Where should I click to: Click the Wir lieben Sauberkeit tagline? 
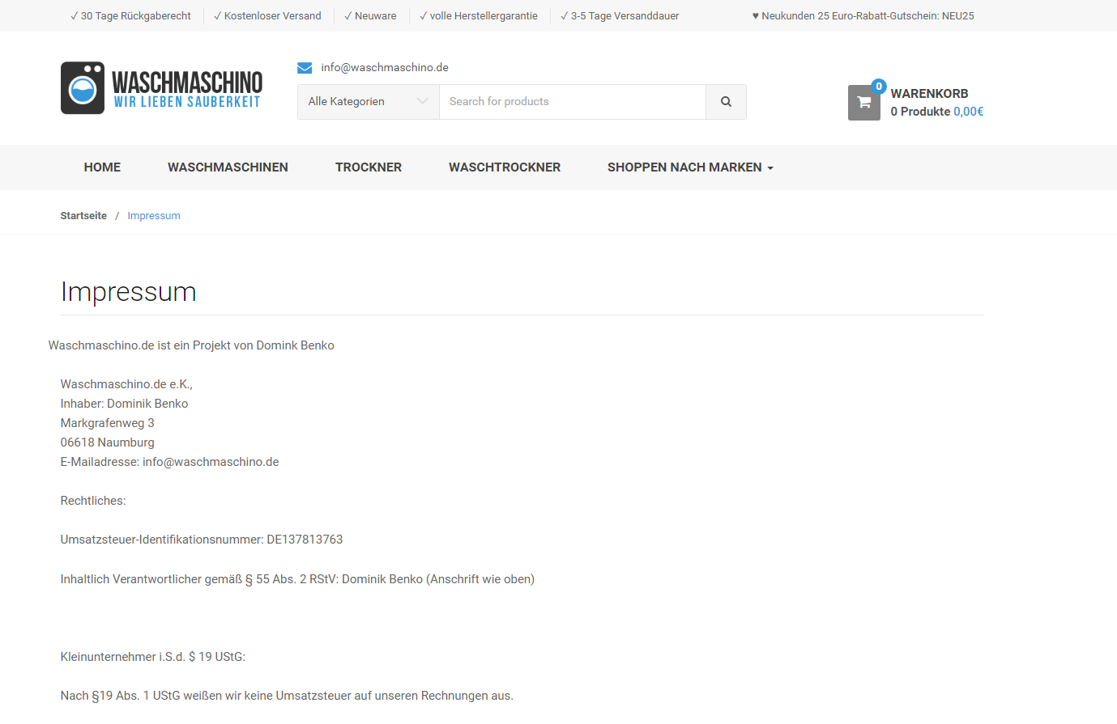click(x=187, y=102)
